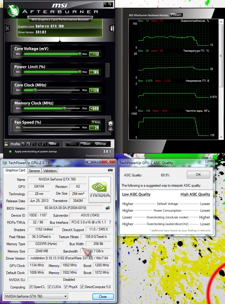
Task: Click the Core Voltage +12 value field
Action: tap(94, 54)
